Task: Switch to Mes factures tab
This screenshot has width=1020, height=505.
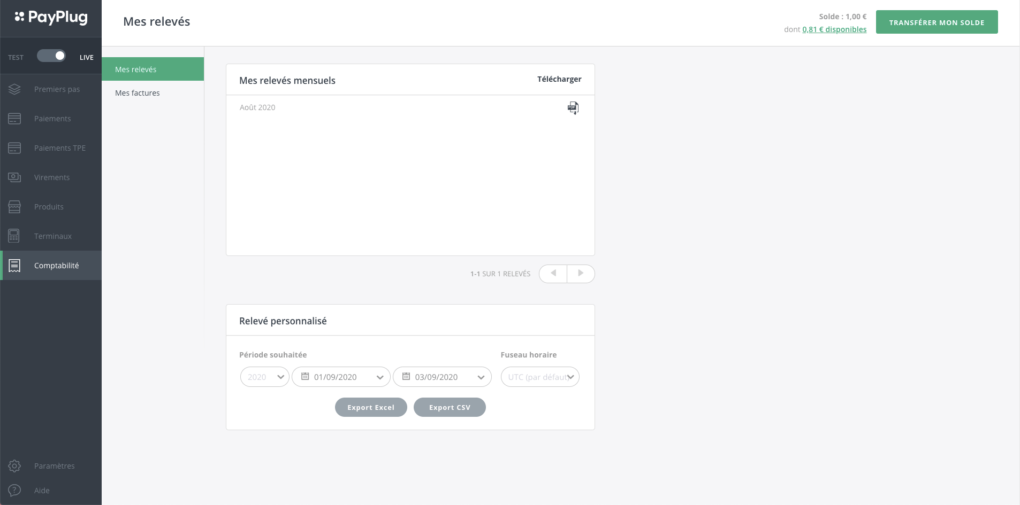Action: [138, 93]
